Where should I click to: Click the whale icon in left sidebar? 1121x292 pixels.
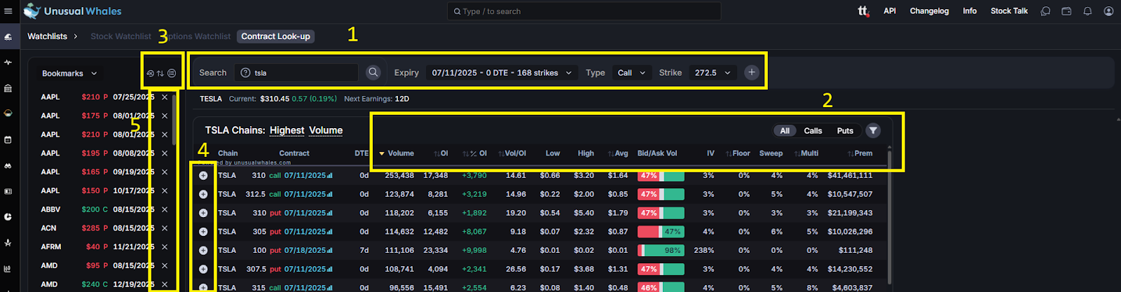[x=8, y=36]
